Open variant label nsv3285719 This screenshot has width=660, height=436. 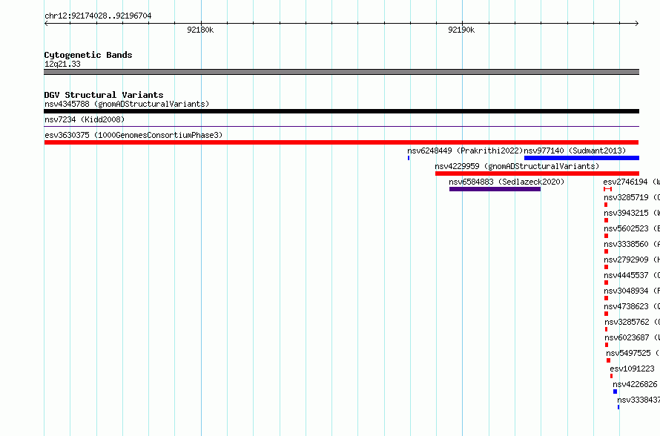(626, 197)
